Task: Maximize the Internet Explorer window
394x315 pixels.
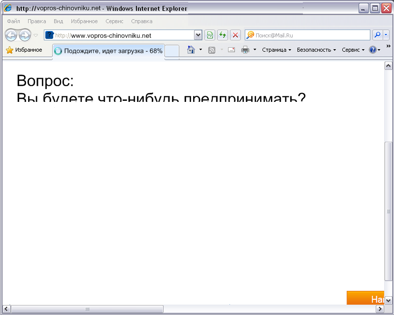Action: tap(375, 8)
